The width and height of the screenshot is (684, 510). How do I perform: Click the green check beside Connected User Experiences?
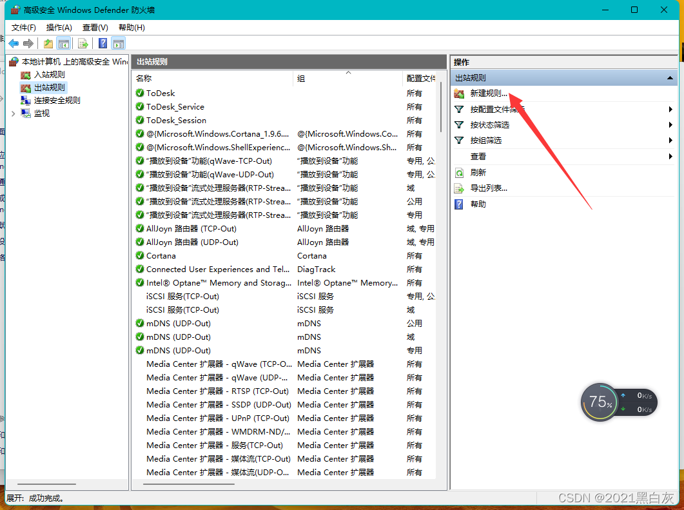tap(140, 269)
